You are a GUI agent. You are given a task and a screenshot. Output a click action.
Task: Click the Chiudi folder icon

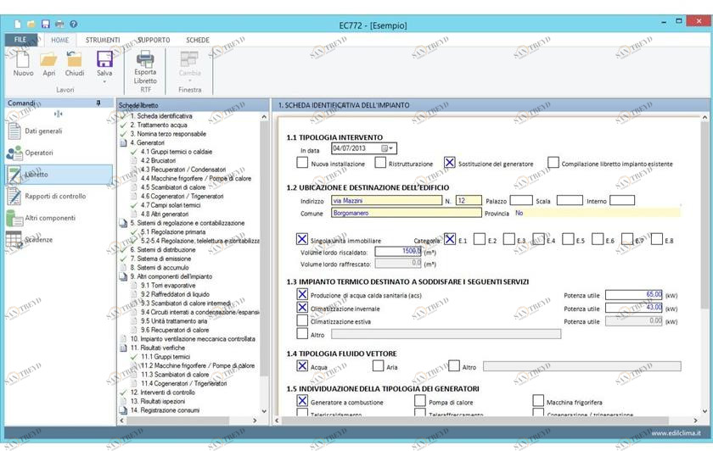[75, 59]
